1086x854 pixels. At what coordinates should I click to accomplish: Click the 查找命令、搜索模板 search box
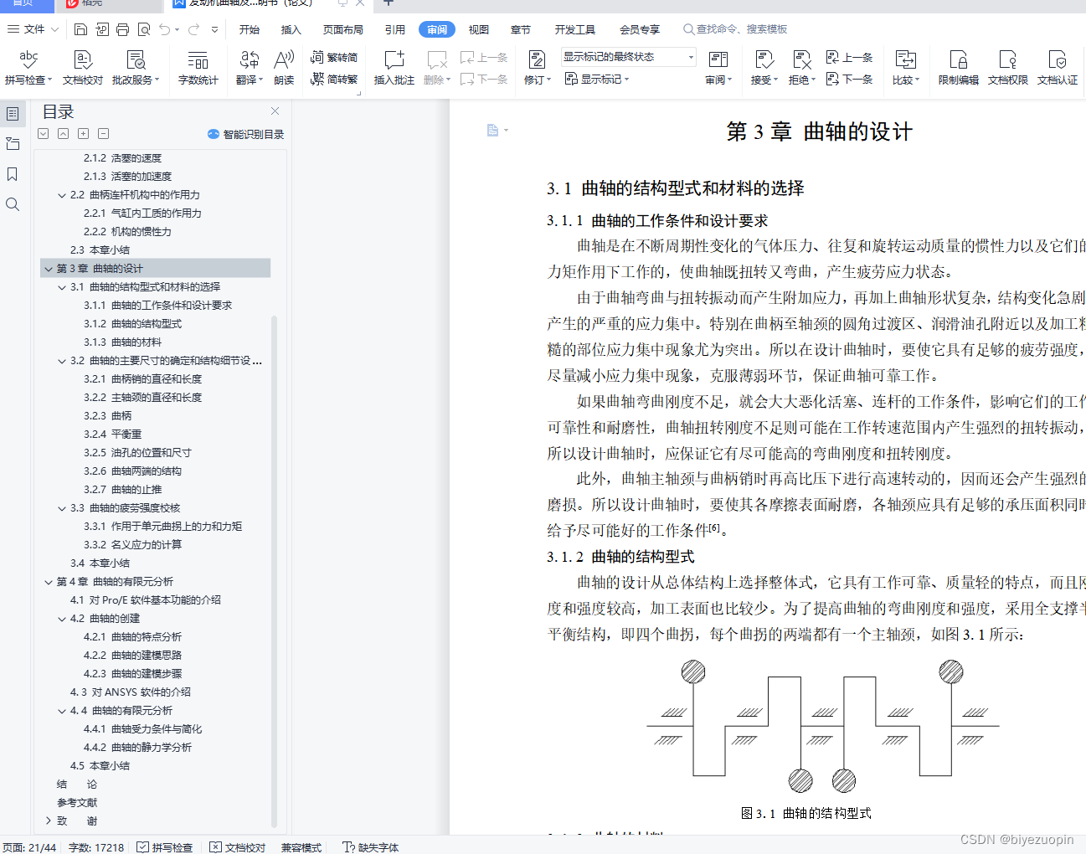coord(735,29)
